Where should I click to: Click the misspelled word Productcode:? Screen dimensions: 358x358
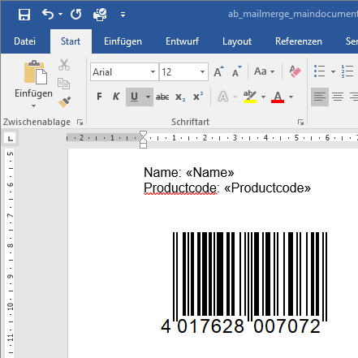point(182,188)
